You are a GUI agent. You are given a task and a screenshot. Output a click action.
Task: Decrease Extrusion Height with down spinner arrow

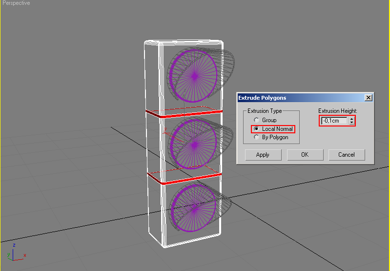pos(352,123)
